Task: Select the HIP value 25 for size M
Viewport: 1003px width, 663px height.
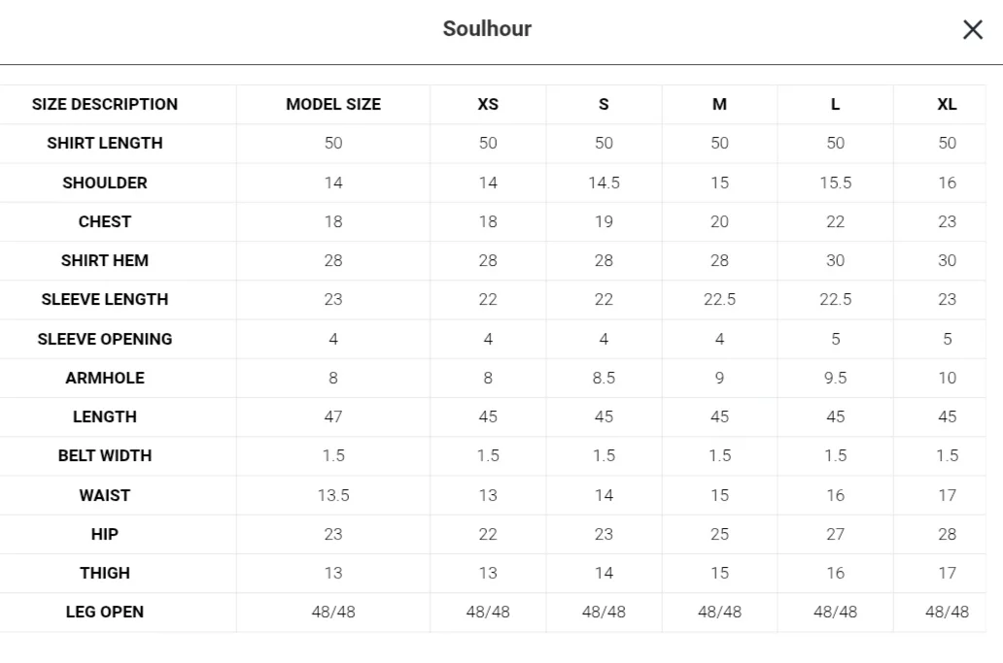Action: pyautogui.click(x=719, y=534)
